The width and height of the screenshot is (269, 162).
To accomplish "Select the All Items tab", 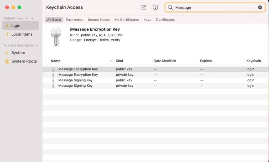I will point(54,20).
